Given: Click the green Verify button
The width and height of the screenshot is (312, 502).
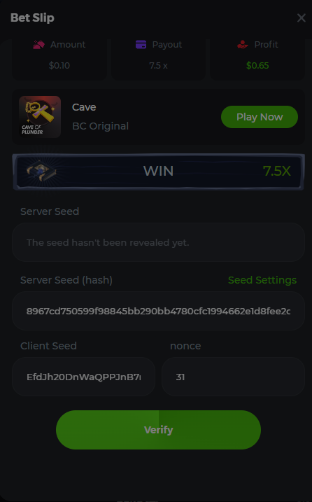Looking at the screenshot, I should coord(158,430).
